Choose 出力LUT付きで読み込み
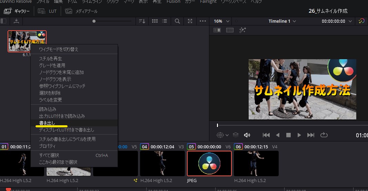 [74, 116]
